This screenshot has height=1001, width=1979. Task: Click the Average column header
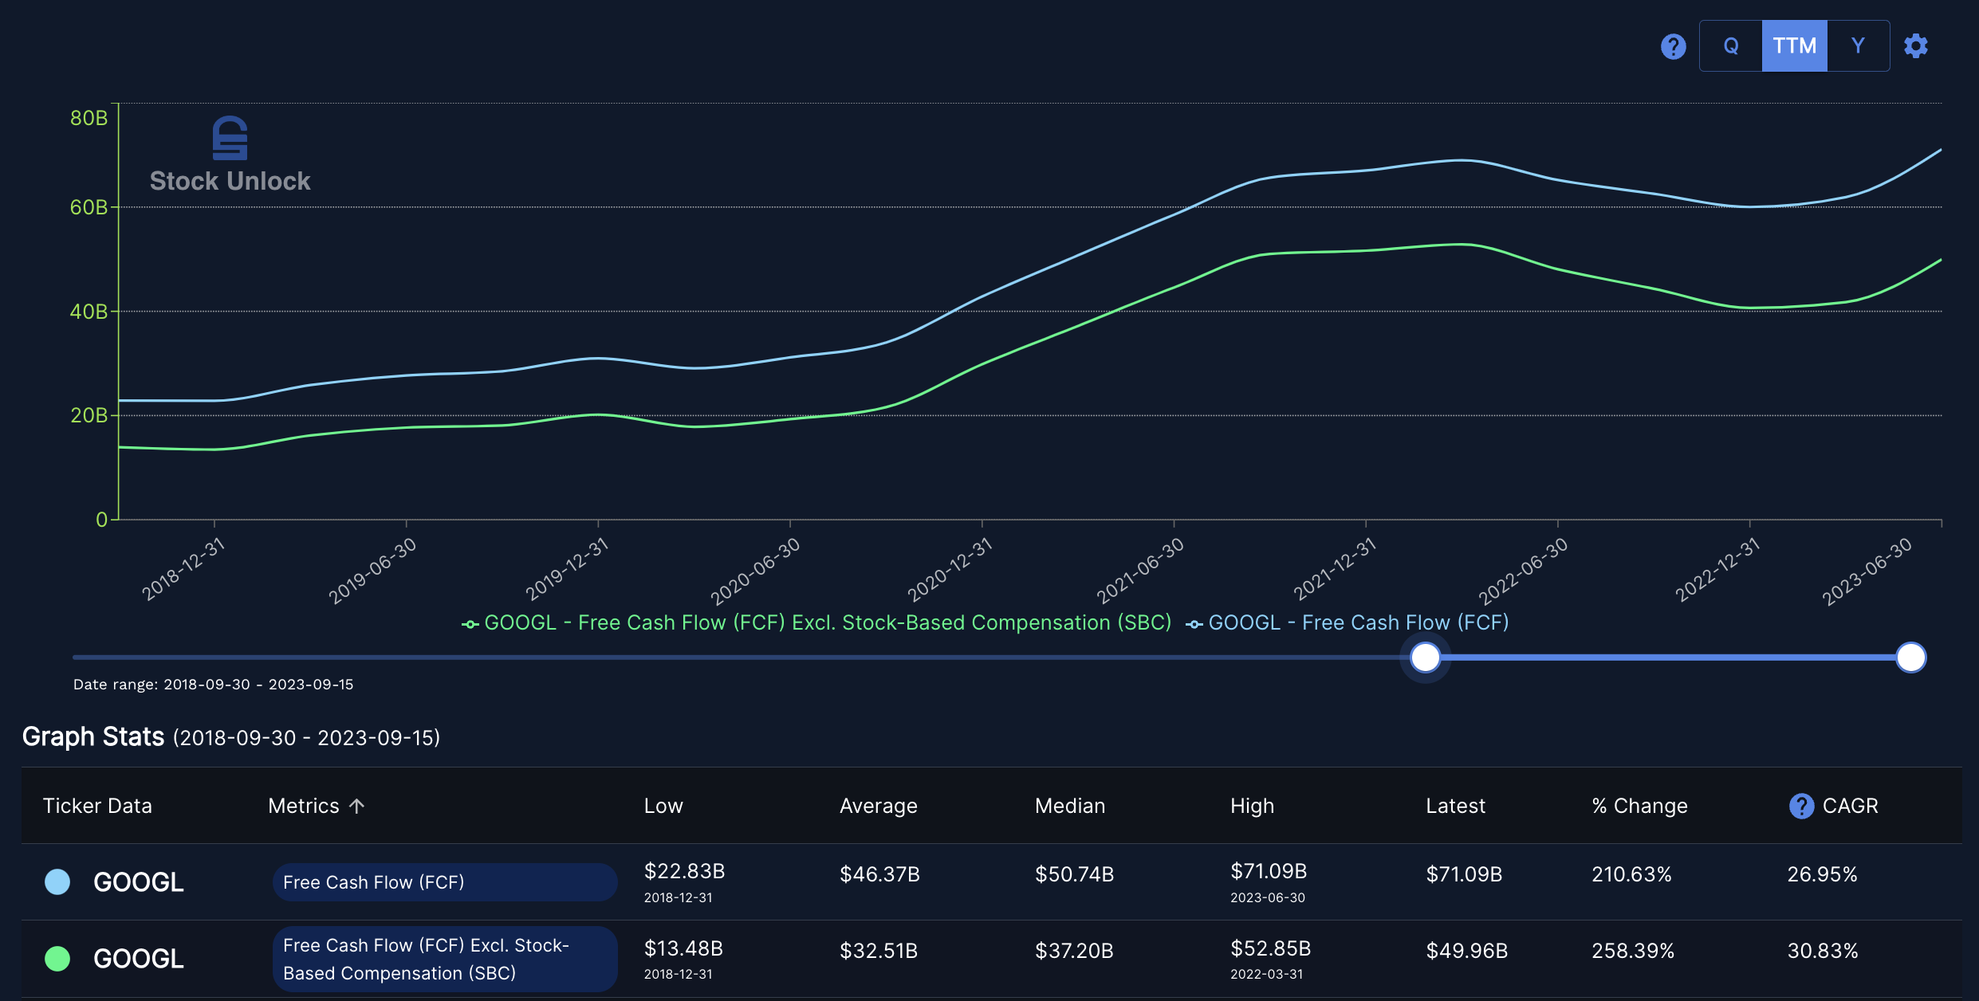click(x=879, y=806)
